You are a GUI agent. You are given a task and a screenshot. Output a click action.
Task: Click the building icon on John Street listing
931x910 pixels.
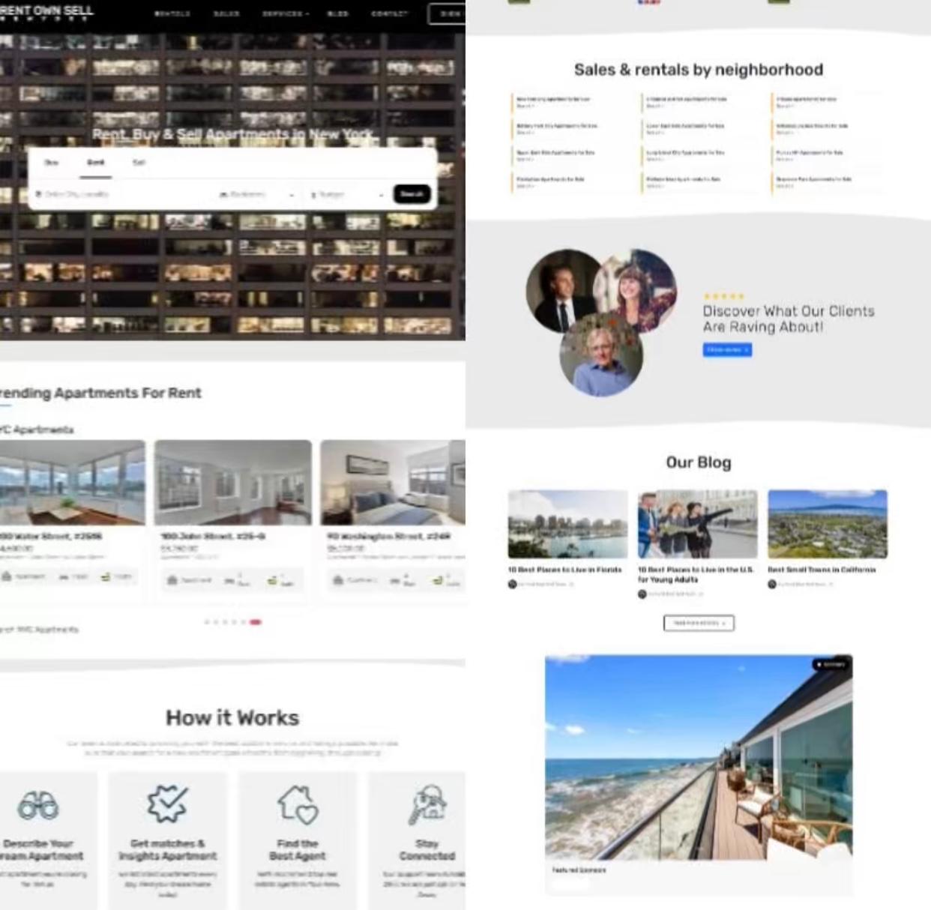(172, 580)
